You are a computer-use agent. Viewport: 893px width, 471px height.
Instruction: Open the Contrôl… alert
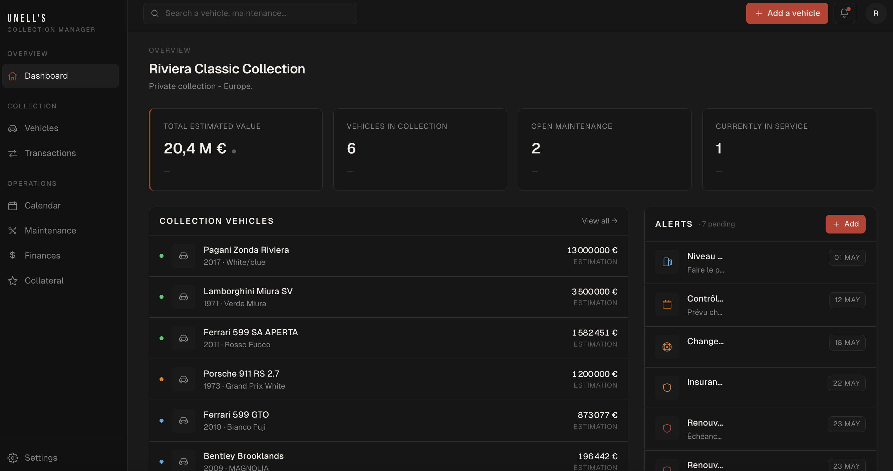point(760,305)
